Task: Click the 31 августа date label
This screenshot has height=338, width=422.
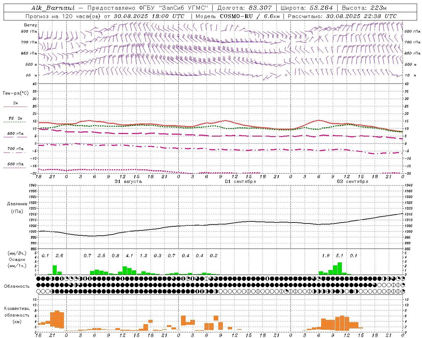Action: pos(128,182)
